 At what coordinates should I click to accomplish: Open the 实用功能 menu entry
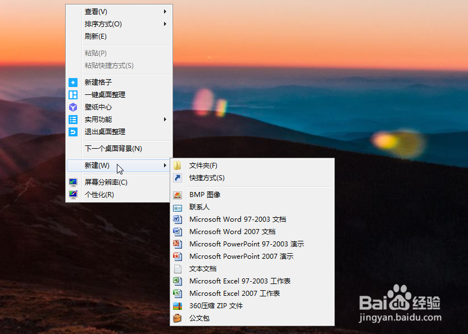point(119,120)
